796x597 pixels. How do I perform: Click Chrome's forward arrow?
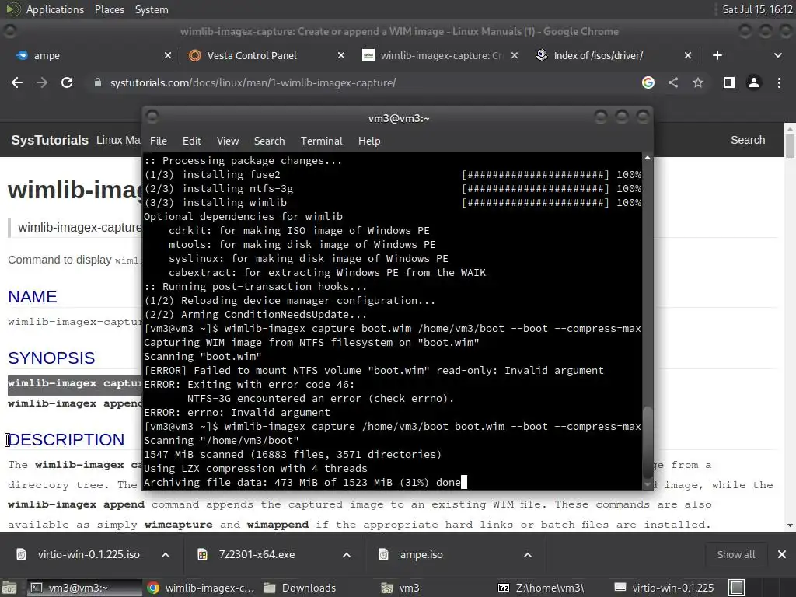pos(42,82)
